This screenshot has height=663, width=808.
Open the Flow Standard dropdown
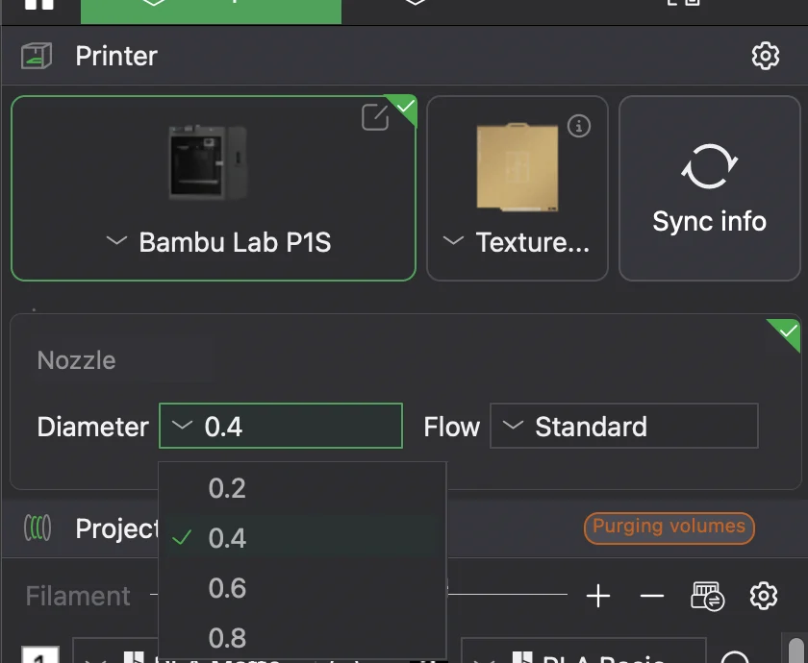(x=623, y=426)
